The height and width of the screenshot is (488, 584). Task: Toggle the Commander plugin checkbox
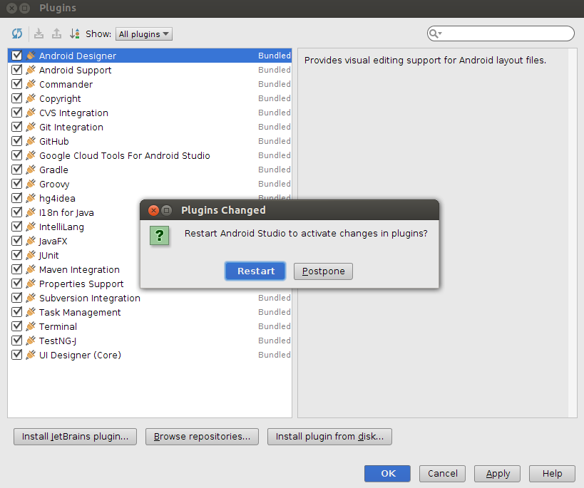pos(17,84)
